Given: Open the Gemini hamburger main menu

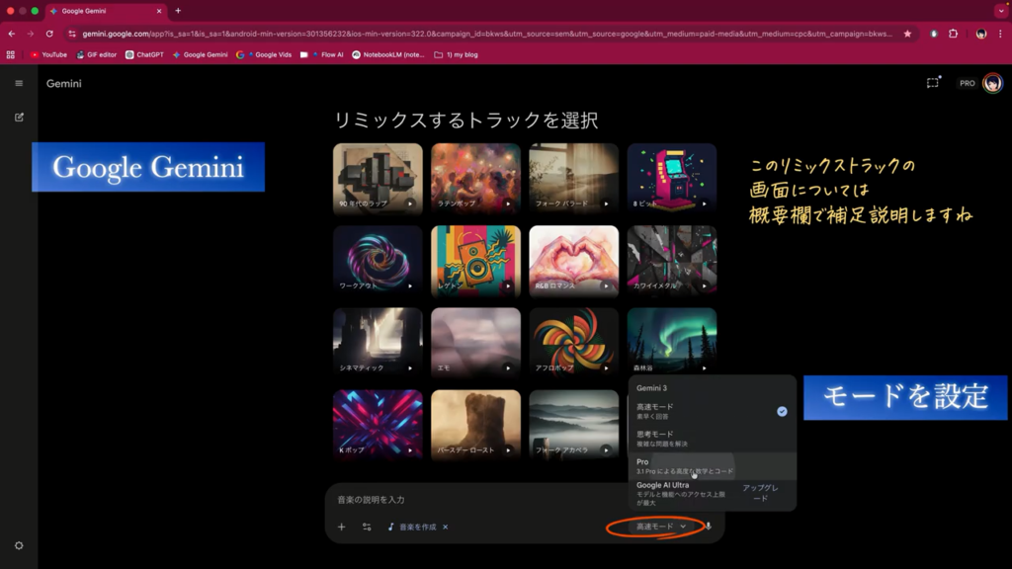Looking at the screenshot, I should [x=19, y=83].
